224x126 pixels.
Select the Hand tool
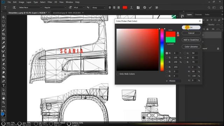click(x=3, y=98)
